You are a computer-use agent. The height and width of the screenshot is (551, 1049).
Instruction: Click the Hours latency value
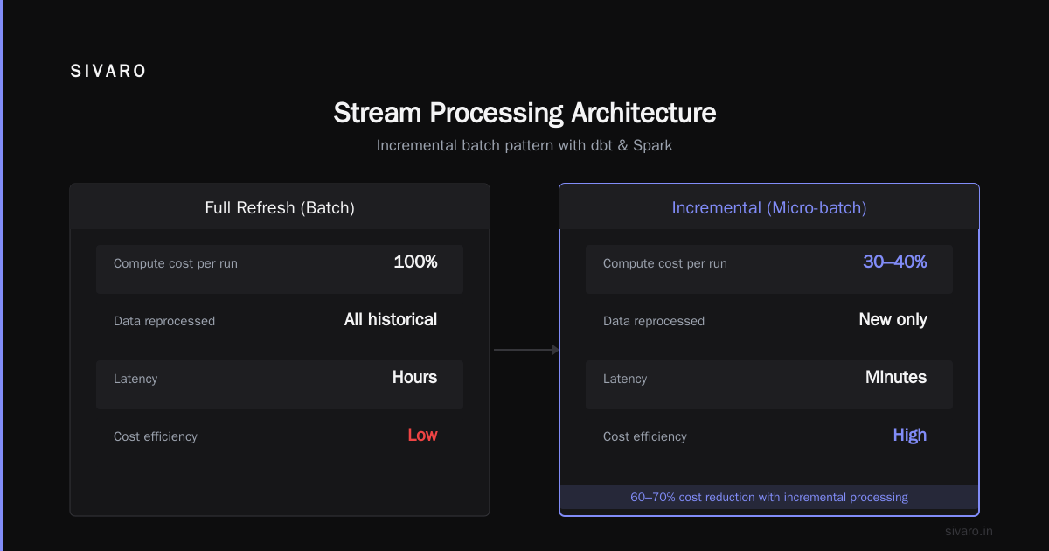(x=414, y=377)
